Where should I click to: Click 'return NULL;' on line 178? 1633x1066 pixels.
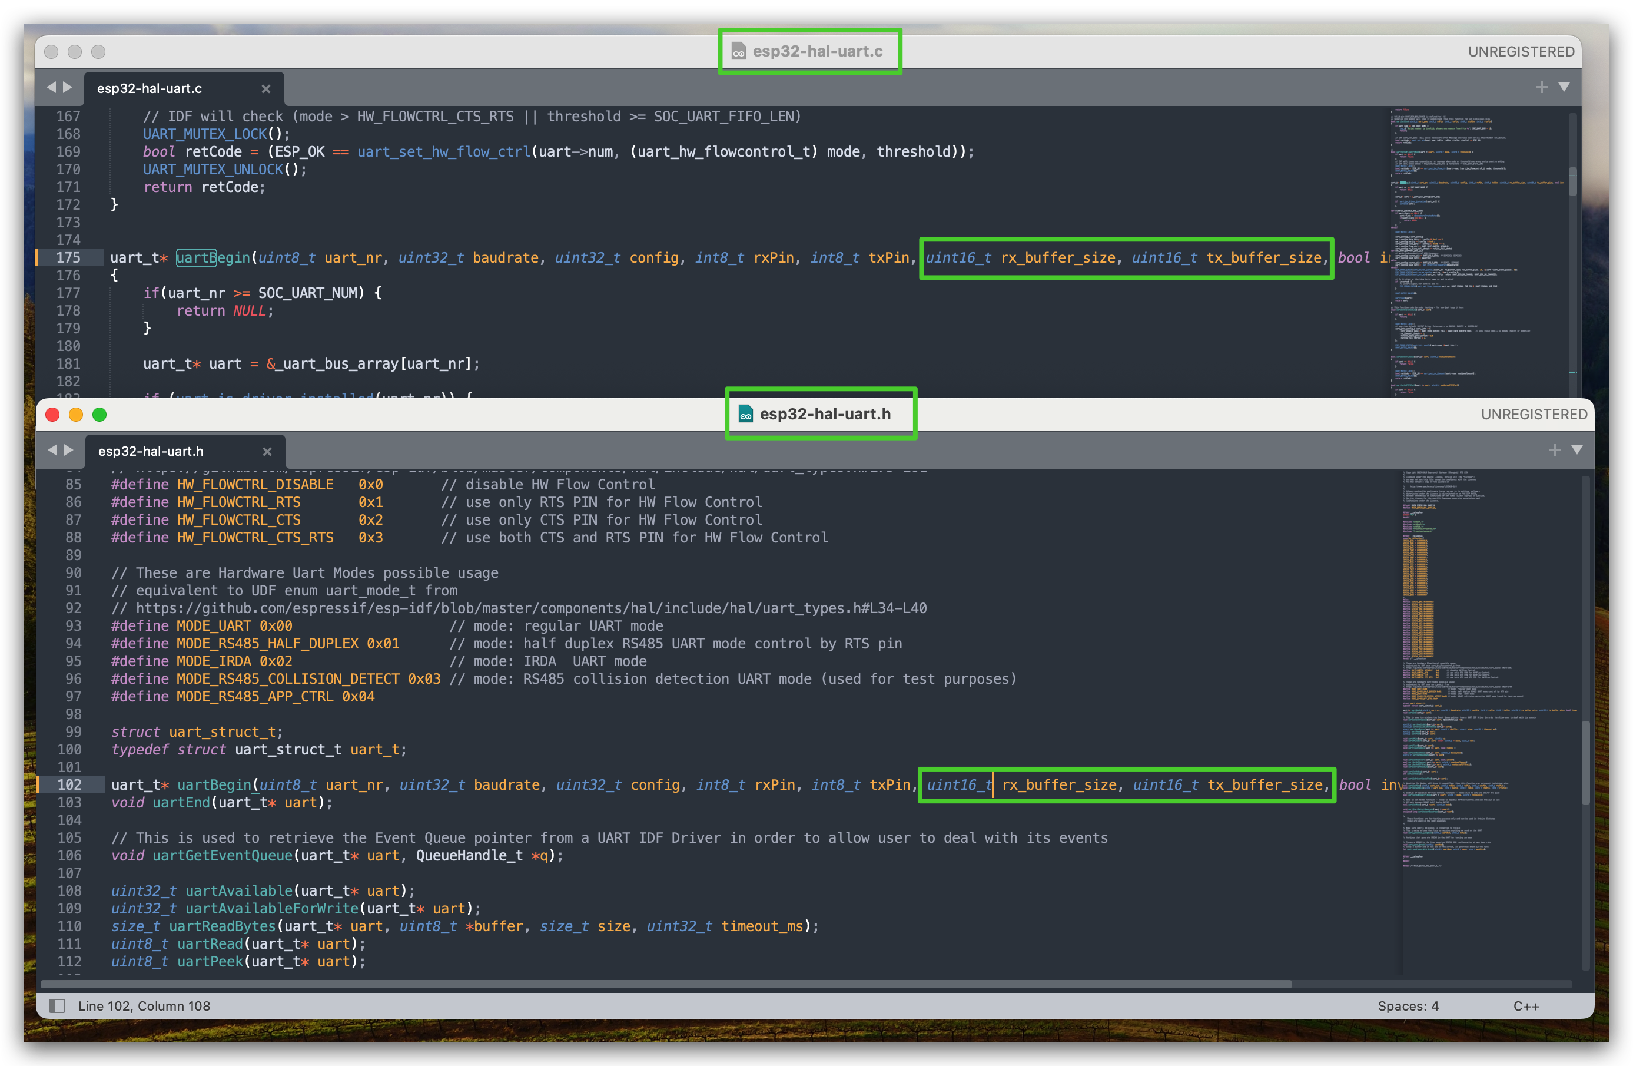pos(225,311)
